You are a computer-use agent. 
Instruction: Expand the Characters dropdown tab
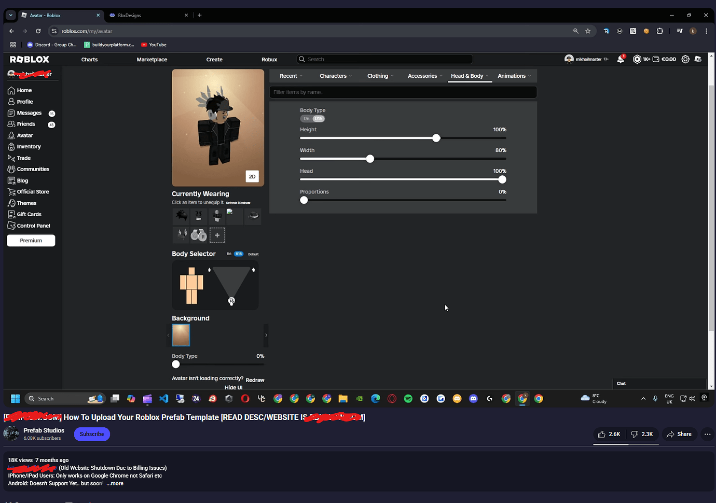click(x=336, y=76)
